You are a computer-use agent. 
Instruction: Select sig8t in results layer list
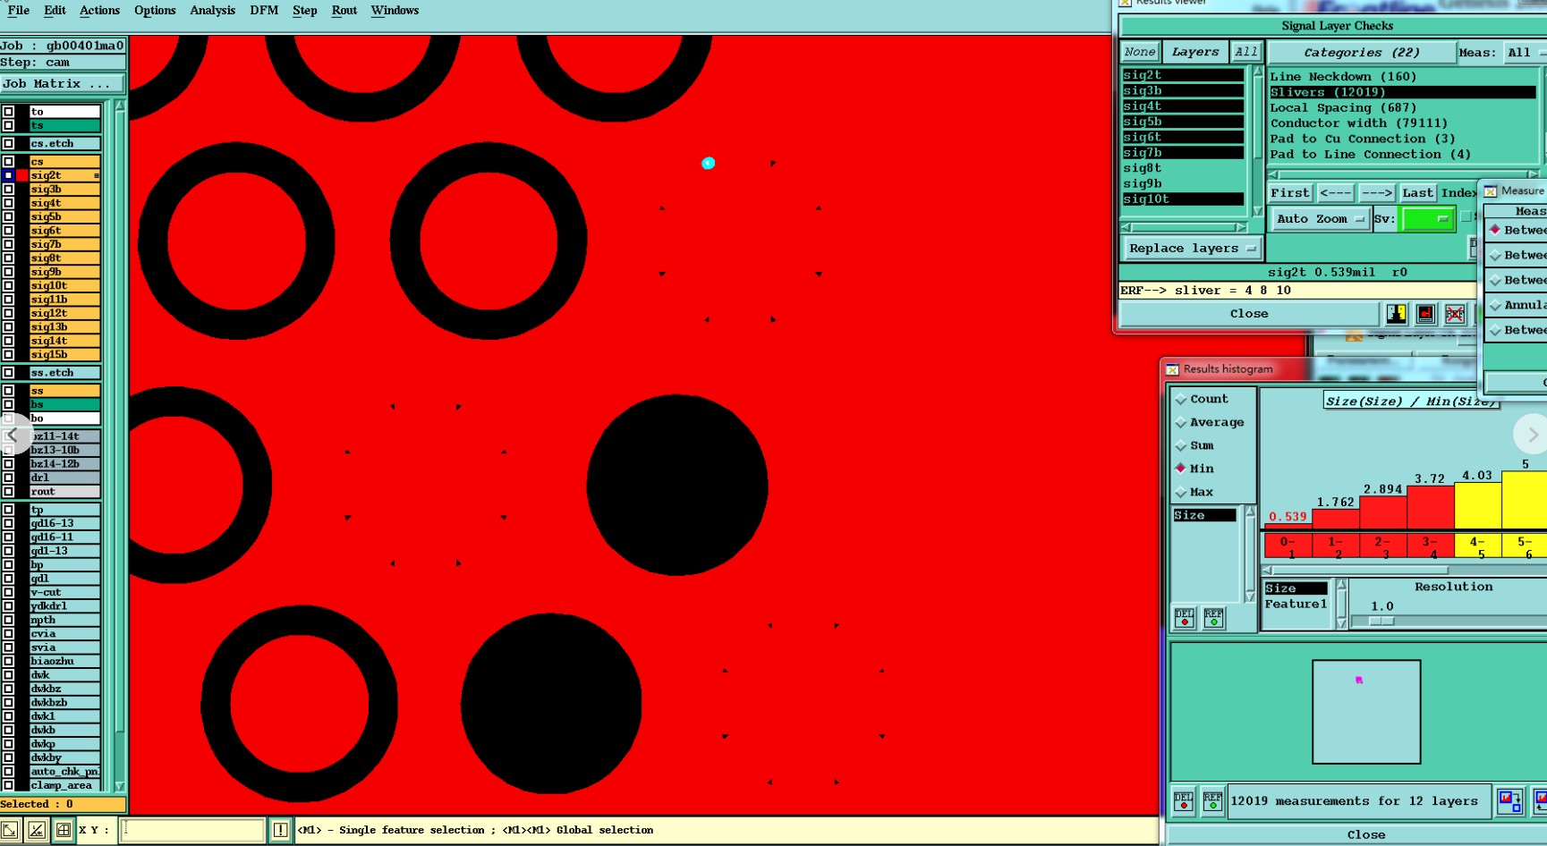[x=1182, y=168]
